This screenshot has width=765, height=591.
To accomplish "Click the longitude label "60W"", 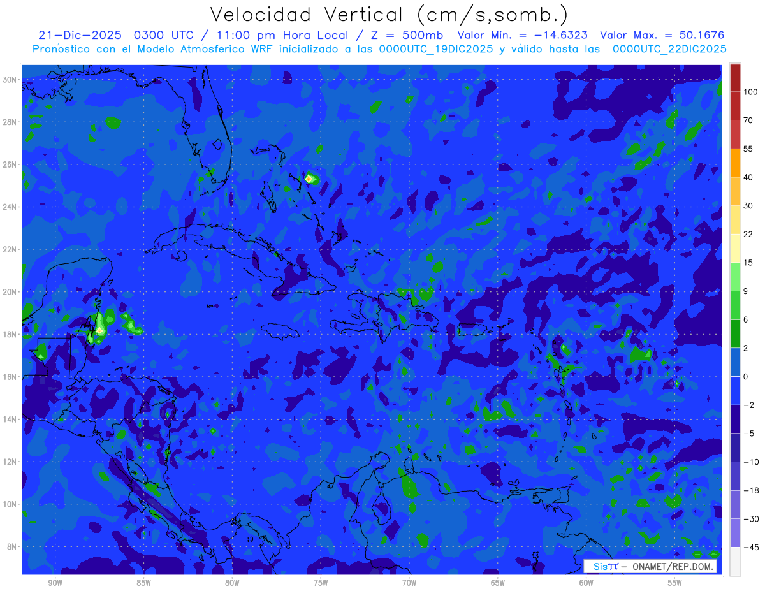I will pos(586,583).
